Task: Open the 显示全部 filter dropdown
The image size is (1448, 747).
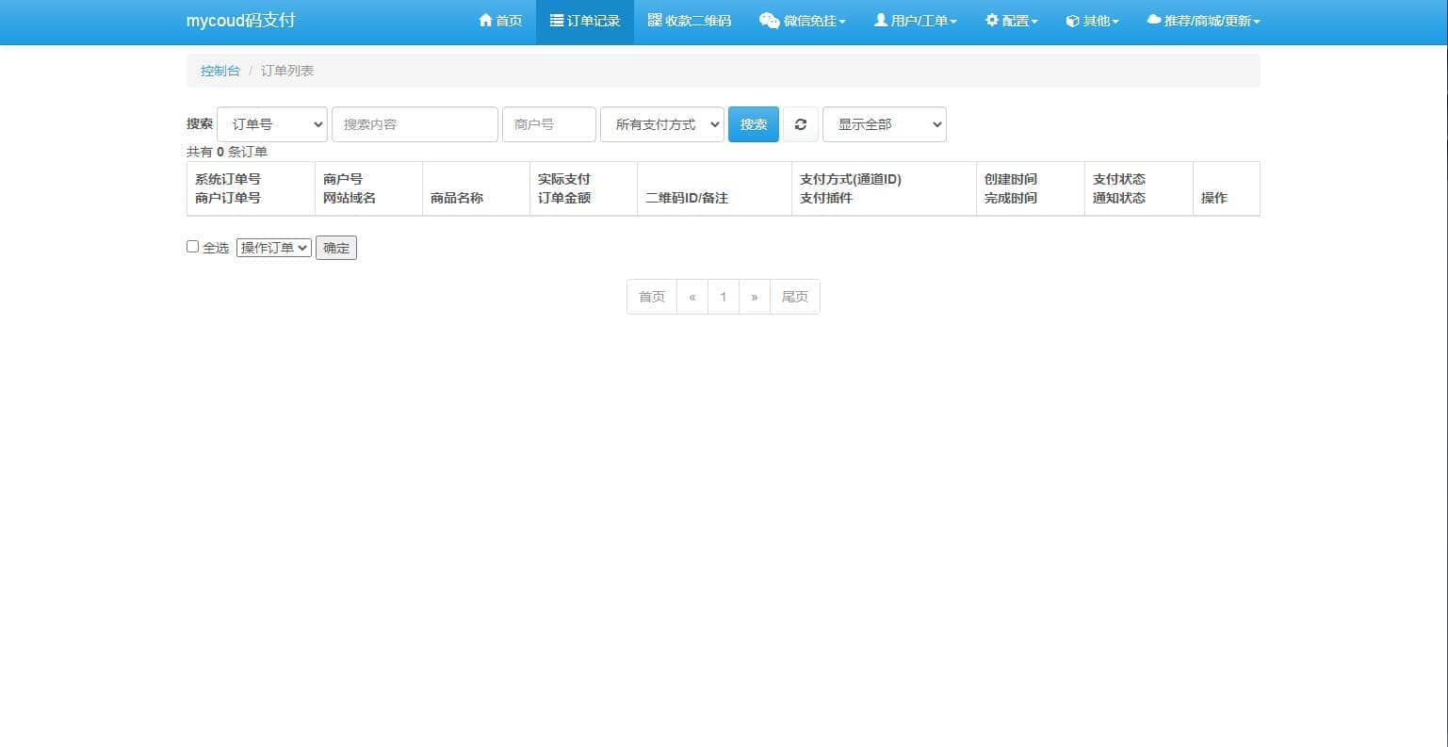Action: point(884,124)
